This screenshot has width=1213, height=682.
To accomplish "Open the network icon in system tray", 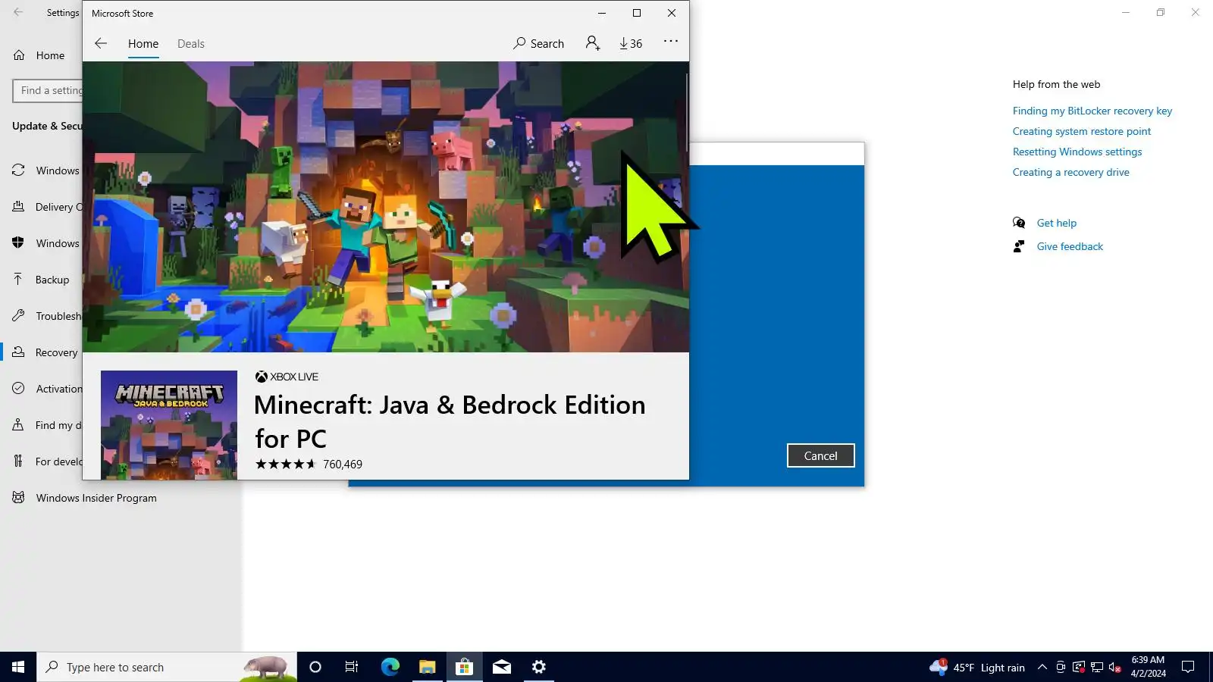I will 1097,667.
